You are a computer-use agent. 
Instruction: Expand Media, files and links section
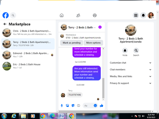click(131, 76)
